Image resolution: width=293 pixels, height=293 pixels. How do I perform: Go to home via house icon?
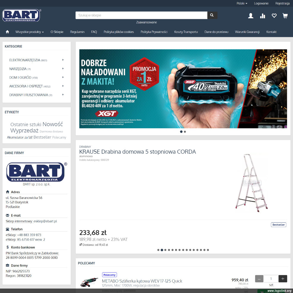coord(7,32)
